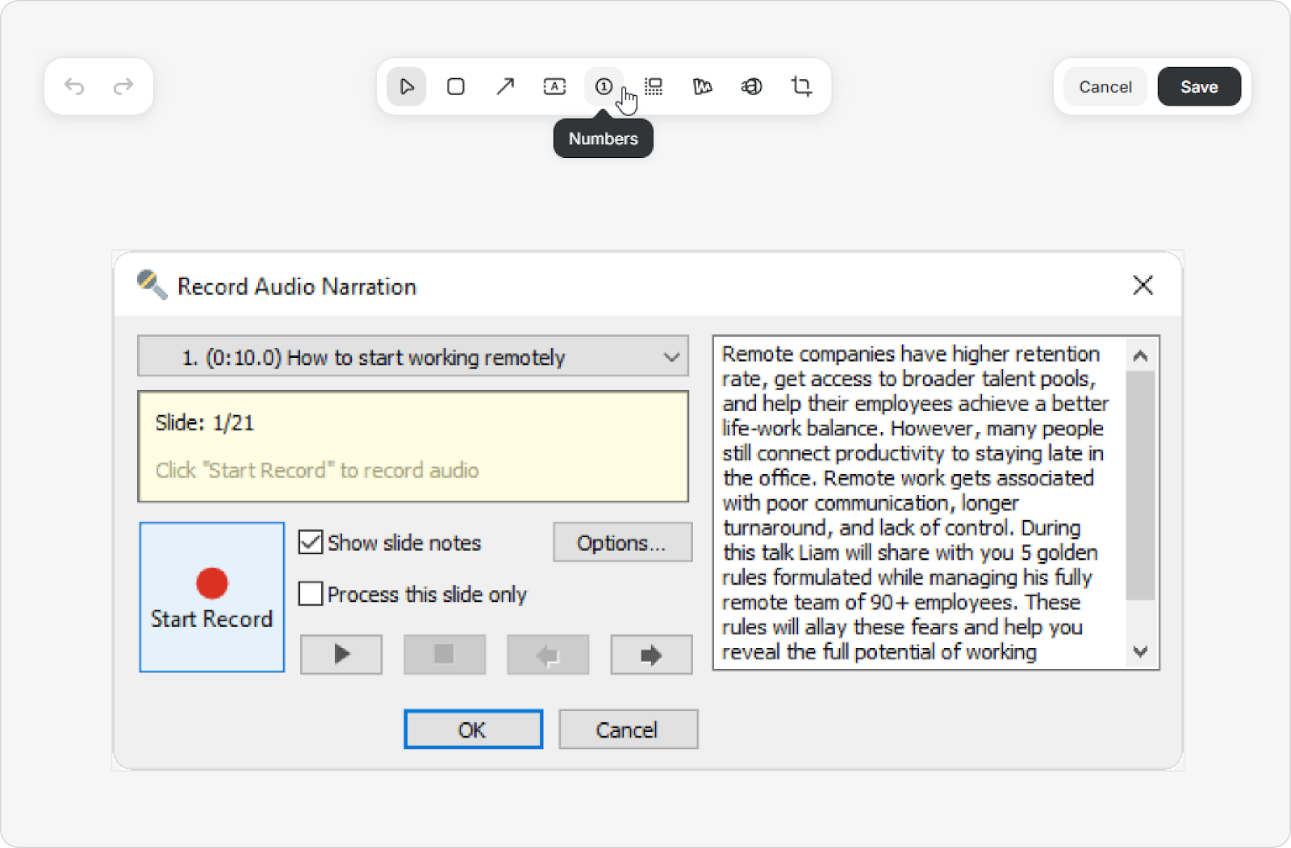Click the undo arrow
This screenshot has height=848, width=1291.
click(x=74, y=86)
